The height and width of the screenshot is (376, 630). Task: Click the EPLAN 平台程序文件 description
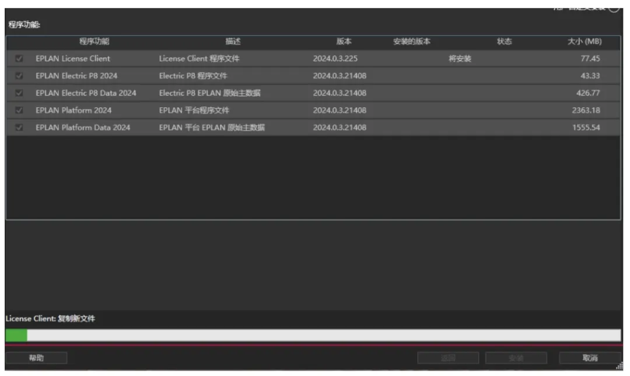tap(194, 111)
